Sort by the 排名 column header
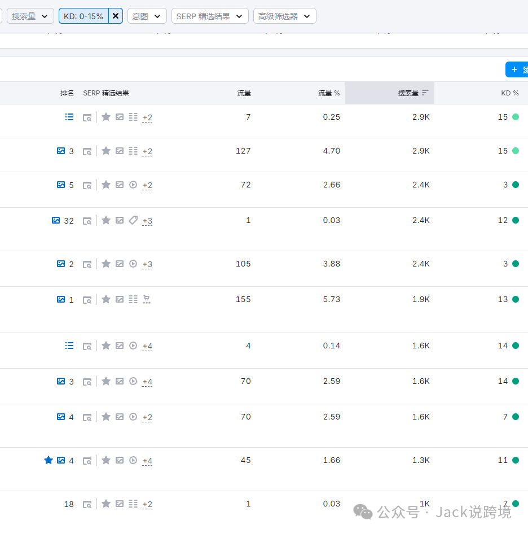 (67, 93)
